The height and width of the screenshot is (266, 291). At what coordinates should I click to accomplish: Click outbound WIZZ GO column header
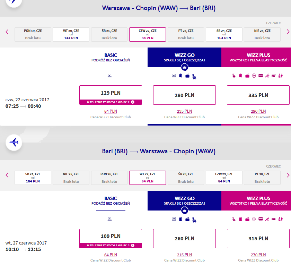coord(184,57)
